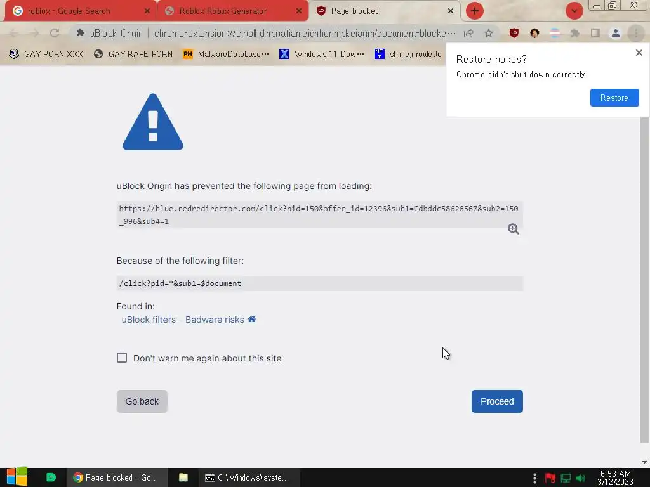Click the magnifier icon to expand URL
Image resolution: width=650 pixels, height=487 pixels.
[x=513, y=229]
